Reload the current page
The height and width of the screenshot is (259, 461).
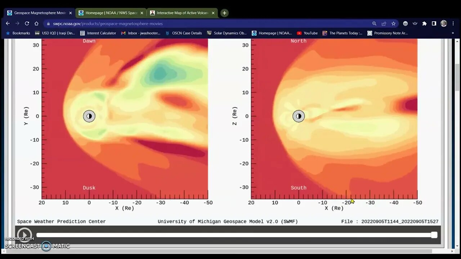point(27,23)
